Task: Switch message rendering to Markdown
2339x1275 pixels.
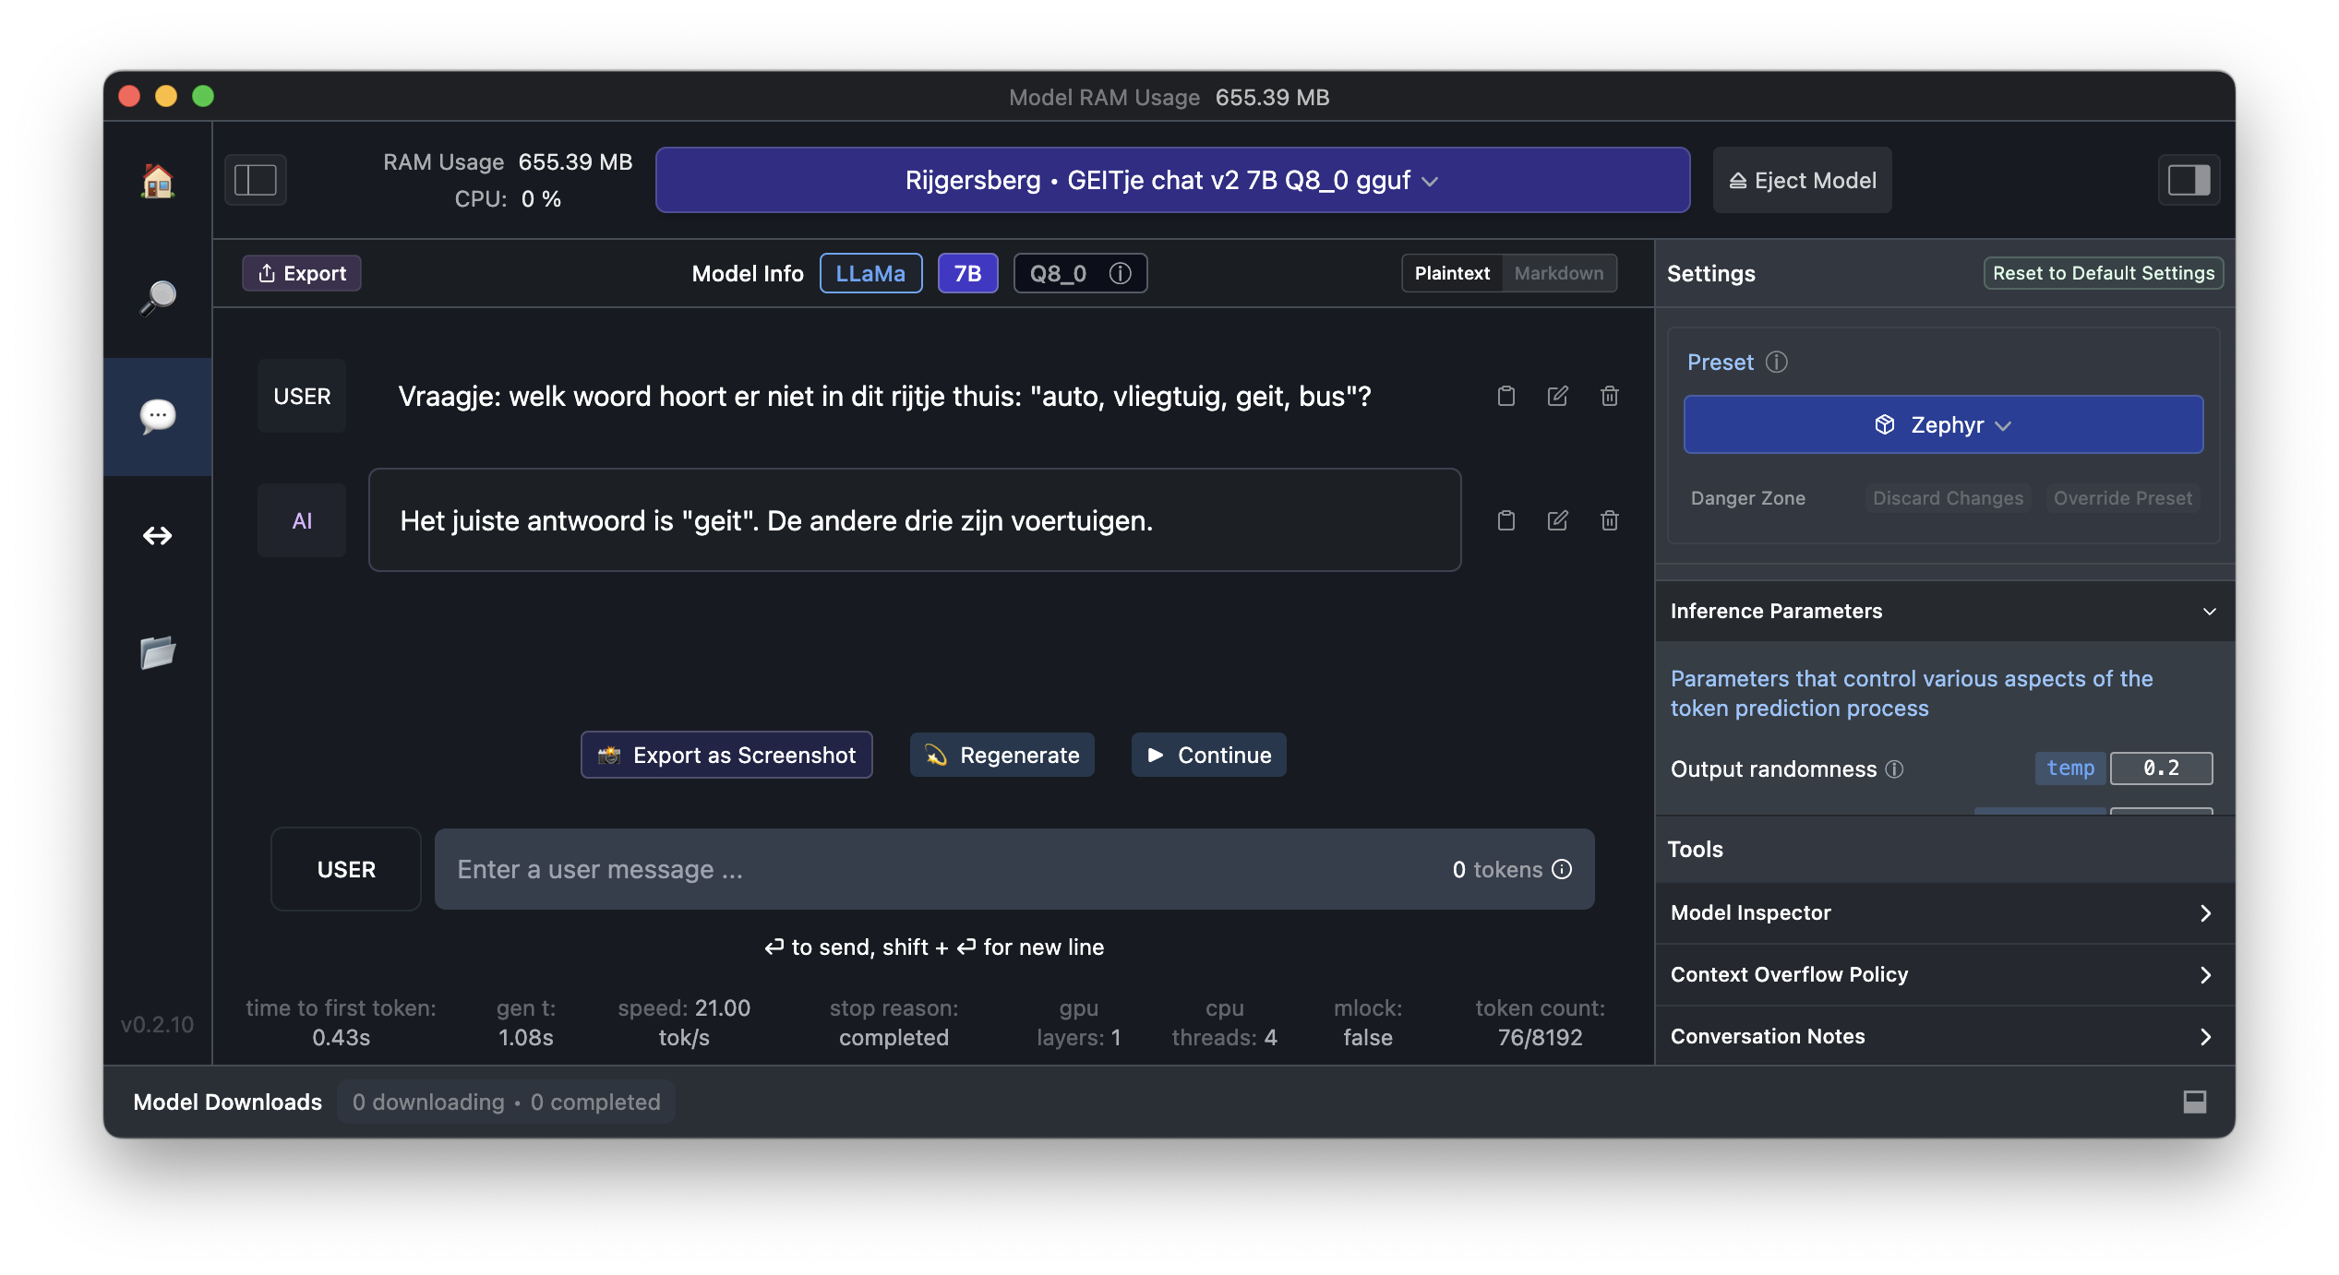Action: tap(1558, 274)
